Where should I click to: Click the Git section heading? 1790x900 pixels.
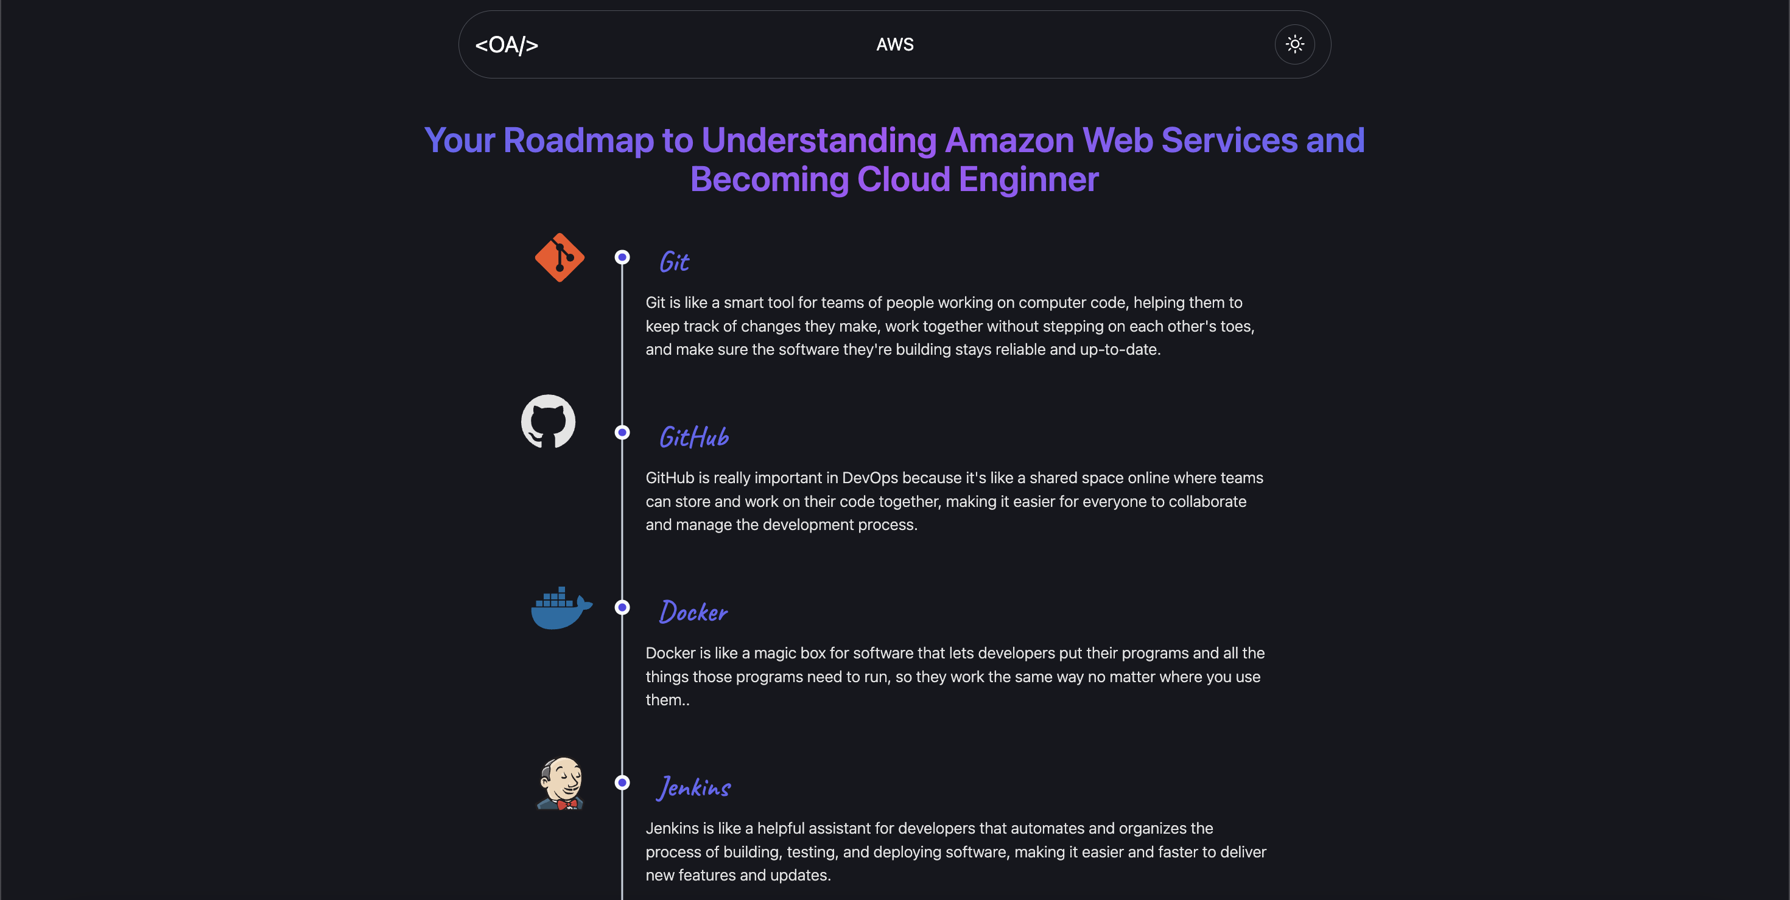pyautogui.click(x=674, y=262)
